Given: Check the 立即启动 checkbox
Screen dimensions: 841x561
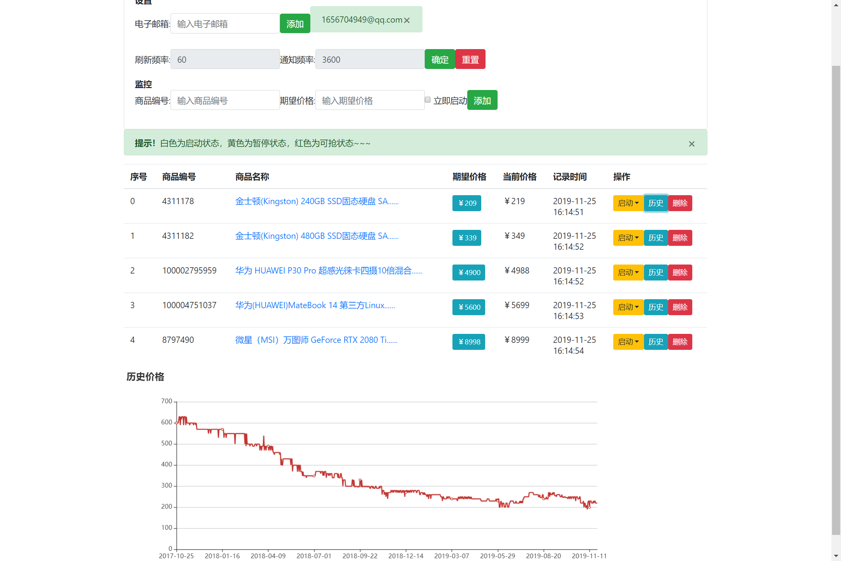Looking at the screenshot, I should click(x=428, y=100).
